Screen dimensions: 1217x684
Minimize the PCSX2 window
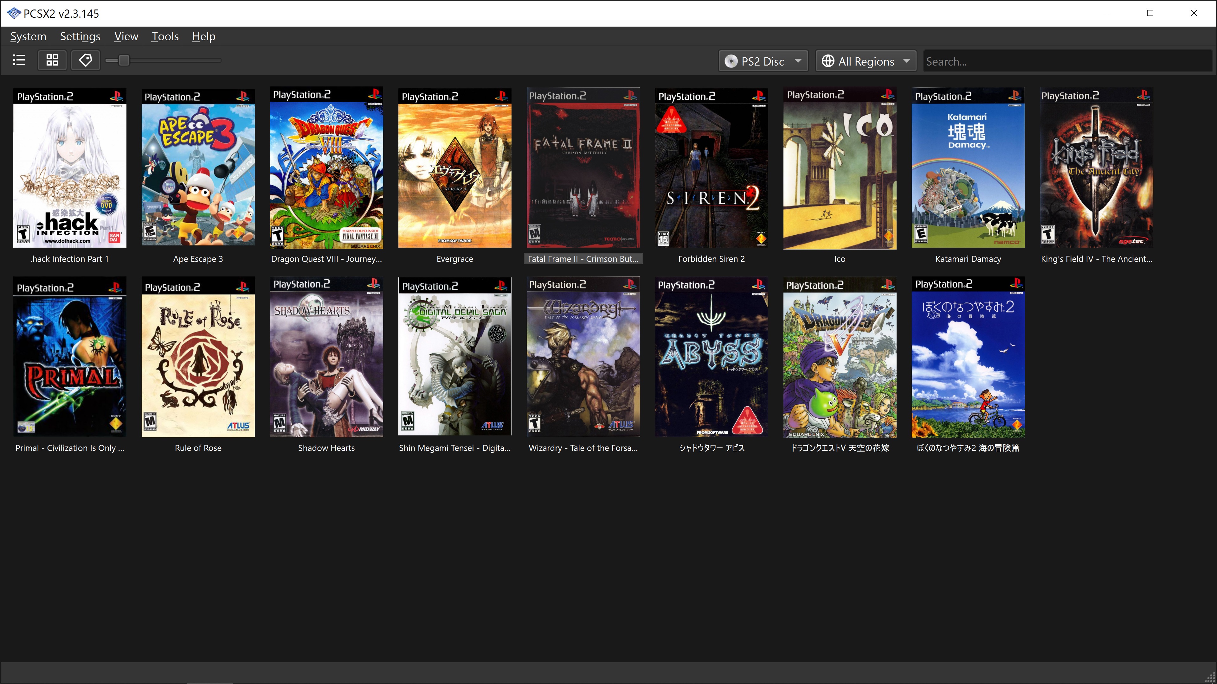tap(1106, 13)
